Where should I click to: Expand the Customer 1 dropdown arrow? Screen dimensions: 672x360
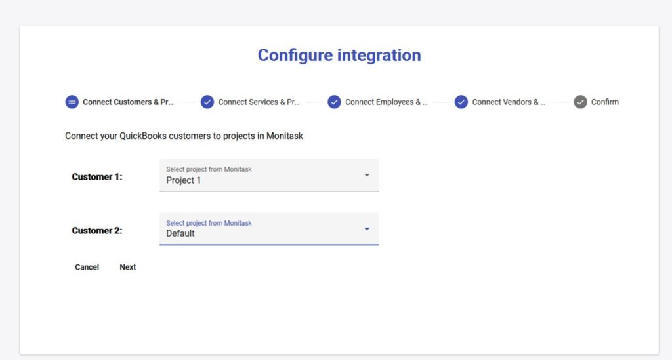tap(367, 175)
